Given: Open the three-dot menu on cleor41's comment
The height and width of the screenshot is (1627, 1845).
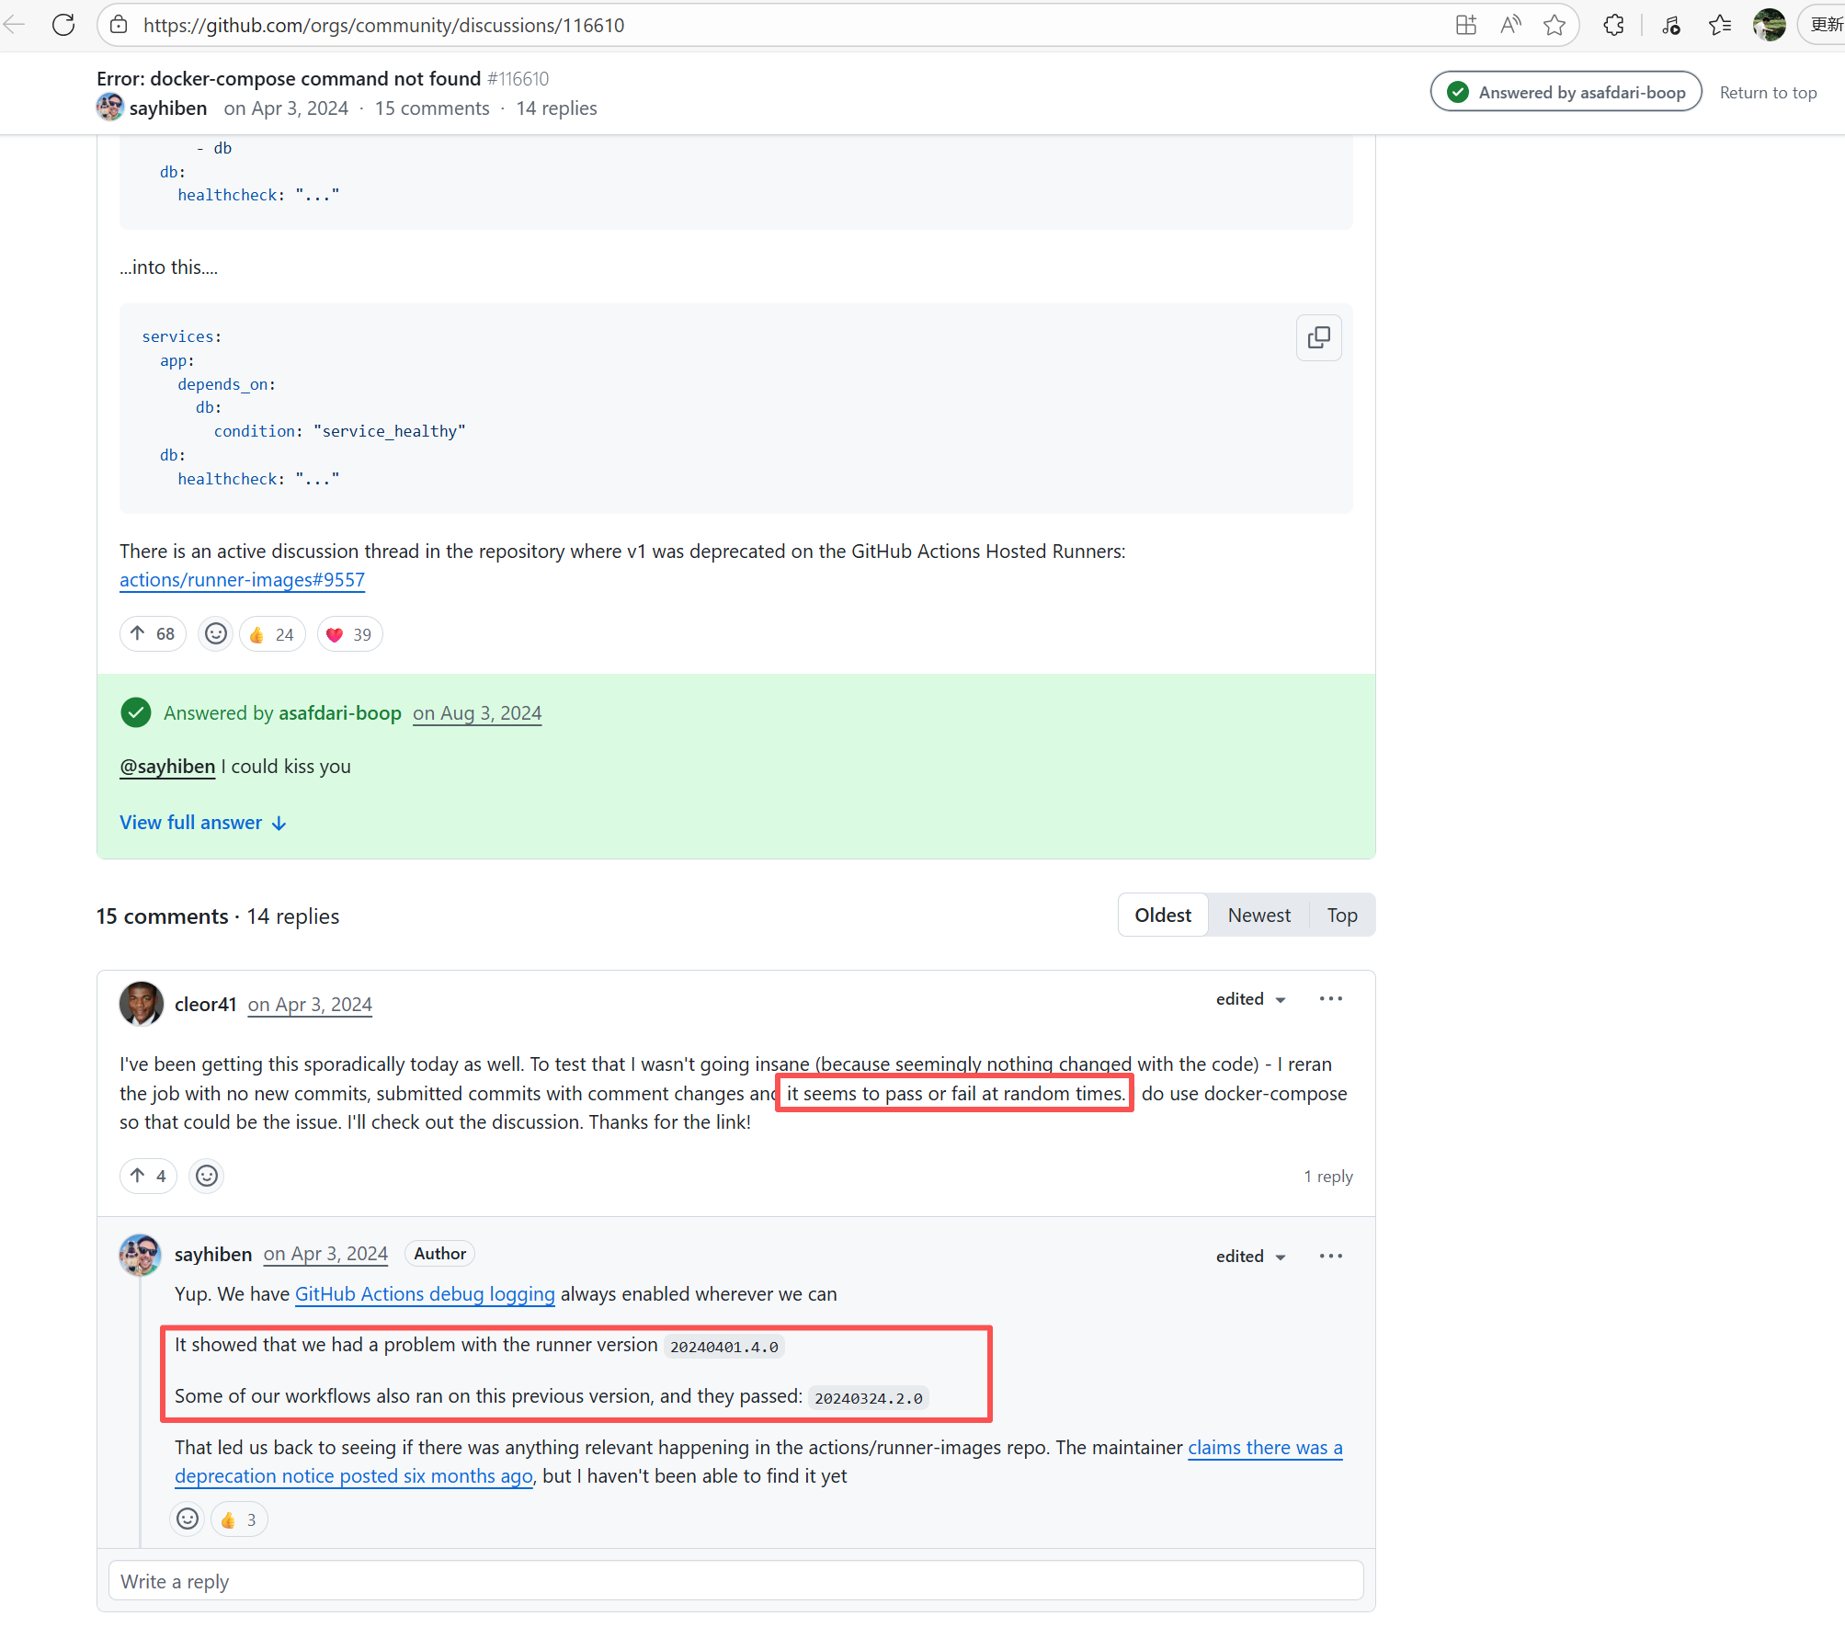Looking at the screenshot, I should pyautogui.click(x=1330, y=999).
